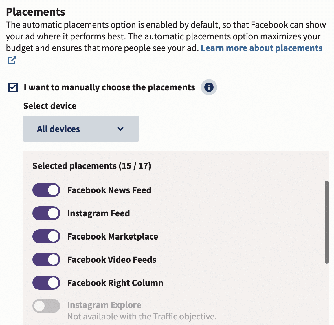334x325 pixels.
Task: Open the 'Learn more about placements' link
Action: (x=261, y=48)
